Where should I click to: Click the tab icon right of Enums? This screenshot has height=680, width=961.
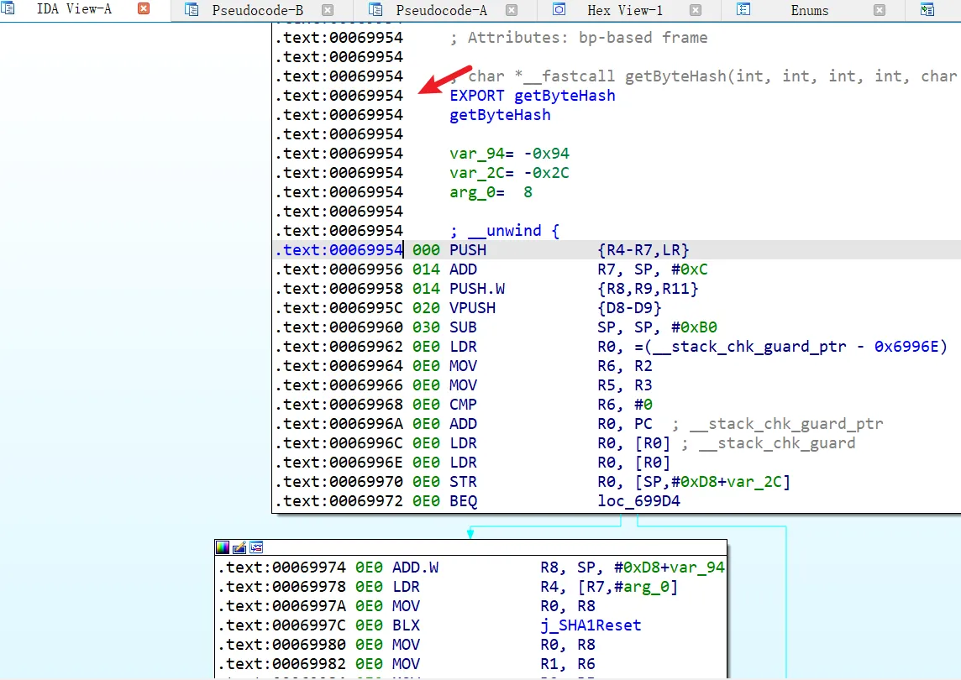point(927,10)
